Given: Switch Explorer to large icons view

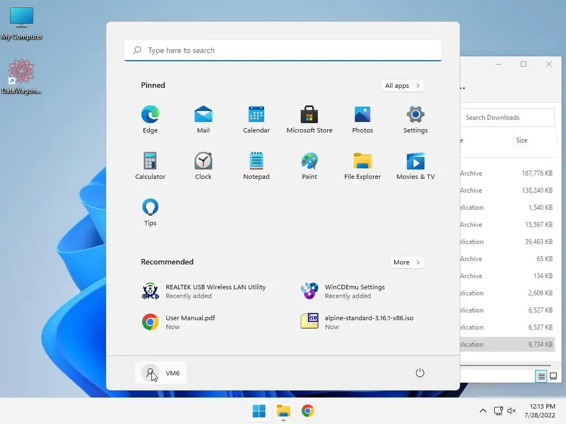Looking at the screenshot, I should [x=553, y=377].
